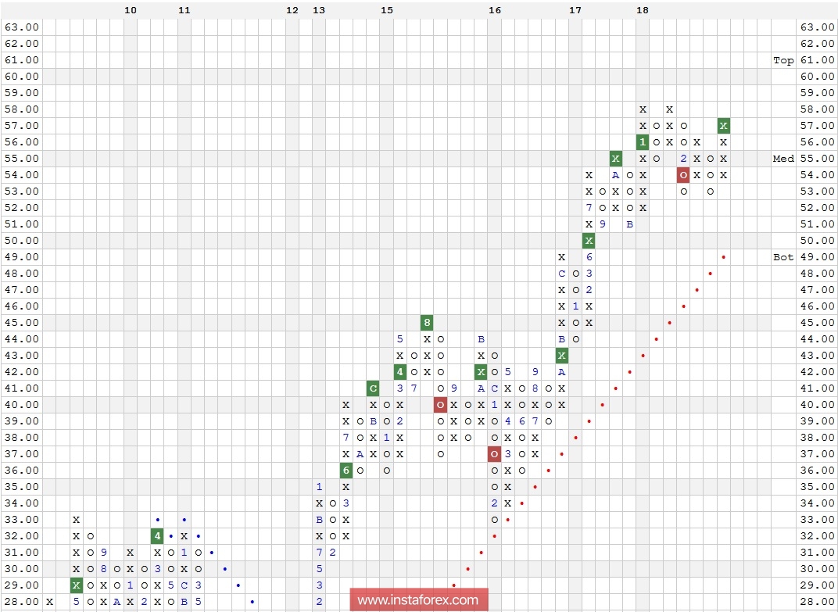Click the blue 6 in the 49.00 row
Screen dimensions: 838x612
(x=589, y=256)
